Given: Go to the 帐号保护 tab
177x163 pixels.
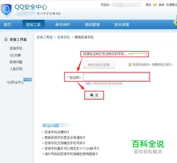Looking at the screenshot, I should 63,25.
